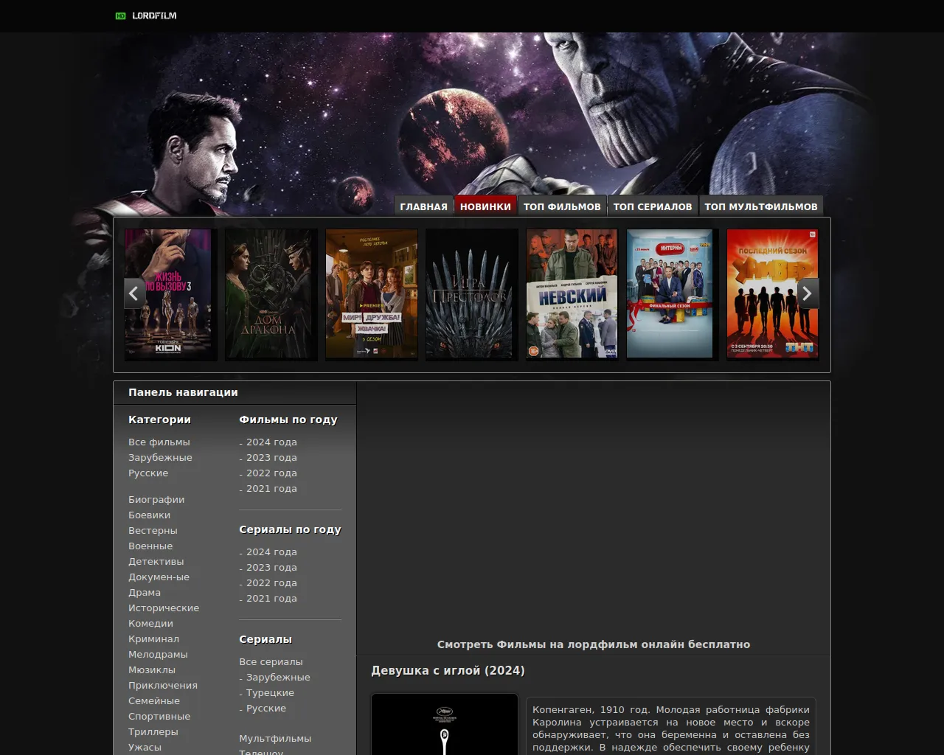Viewport: 944px width, 755px height.
Task: Select the Игра Престолов poster
Action: [471, 293]
